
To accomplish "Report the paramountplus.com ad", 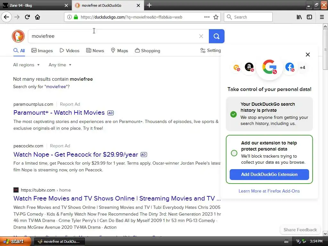I will 70,104.
